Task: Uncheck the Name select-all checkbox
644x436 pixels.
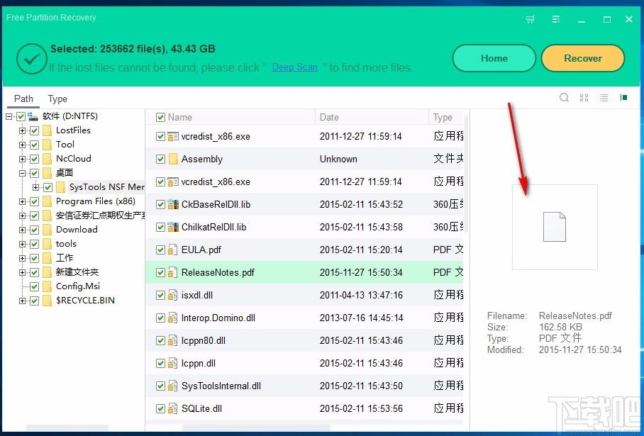Action: pyautogui.click(x=160, y=118)
